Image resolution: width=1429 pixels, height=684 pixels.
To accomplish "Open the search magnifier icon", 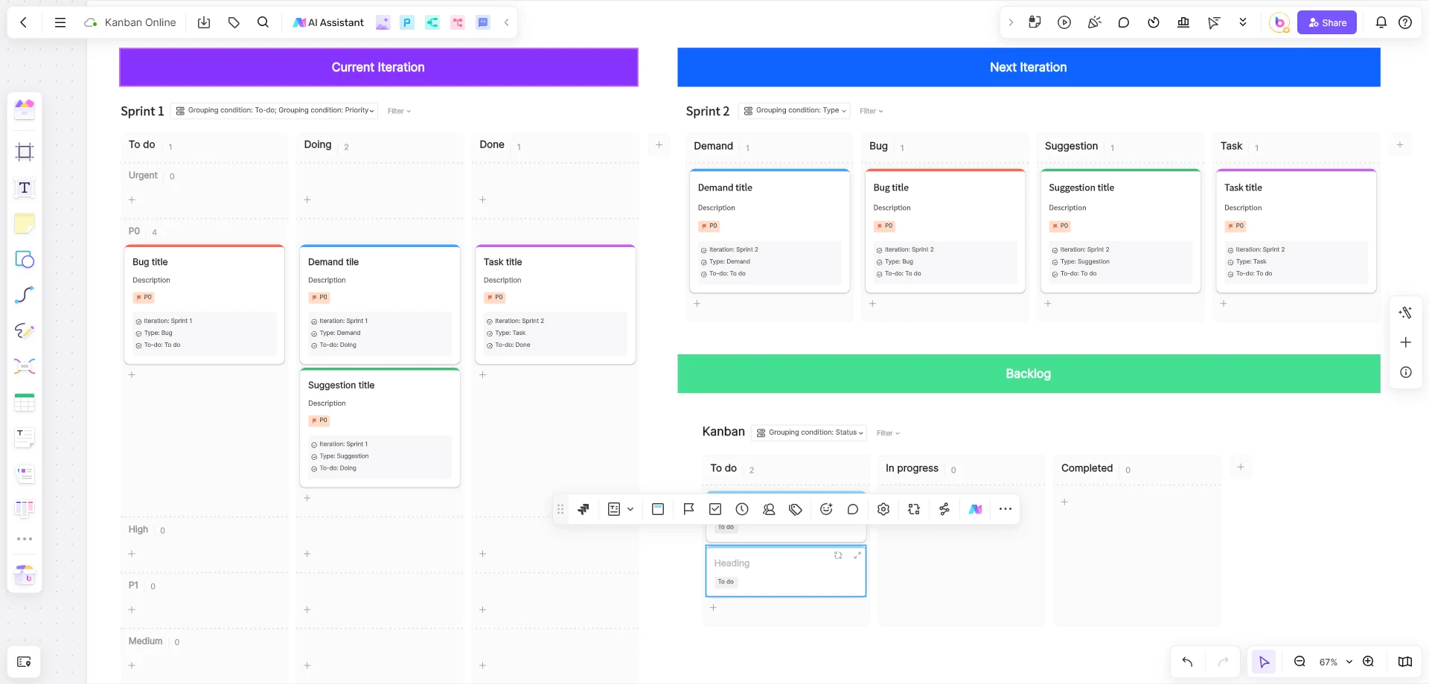I will [x=263, y=22].
